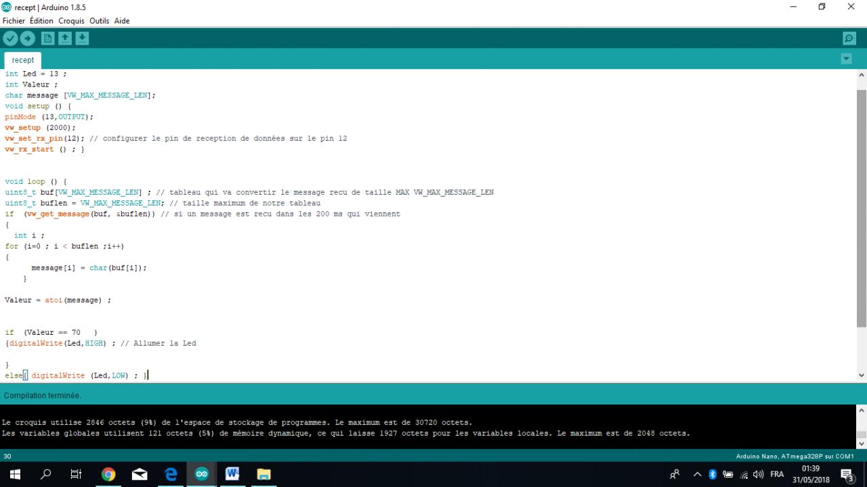
Task: Click the console output scroll up arrow
Action: pos(862,410)
